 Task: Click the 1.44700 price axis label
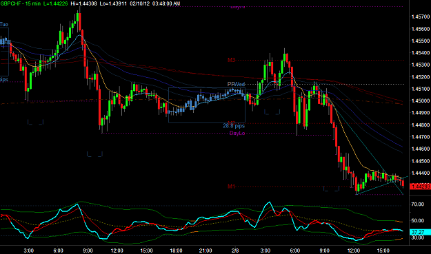[420, 137]
